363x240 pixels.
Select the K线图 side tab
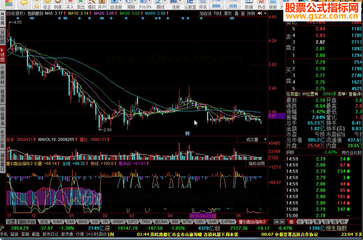tap(2, 54)
